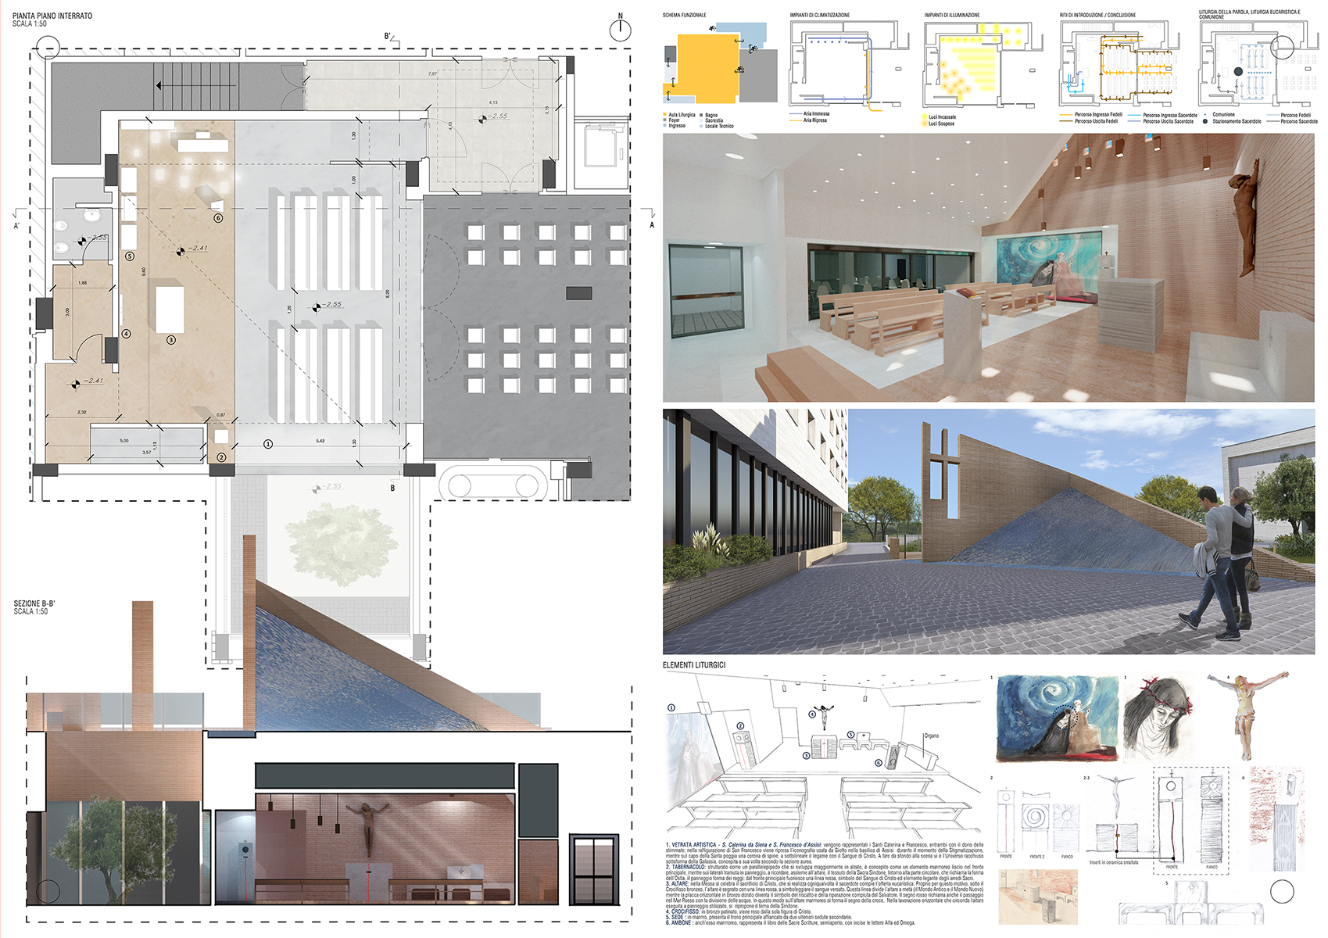Click the 'Percorso Ingresso Sacerdote' legend entry

click(x=1162, y=115)
